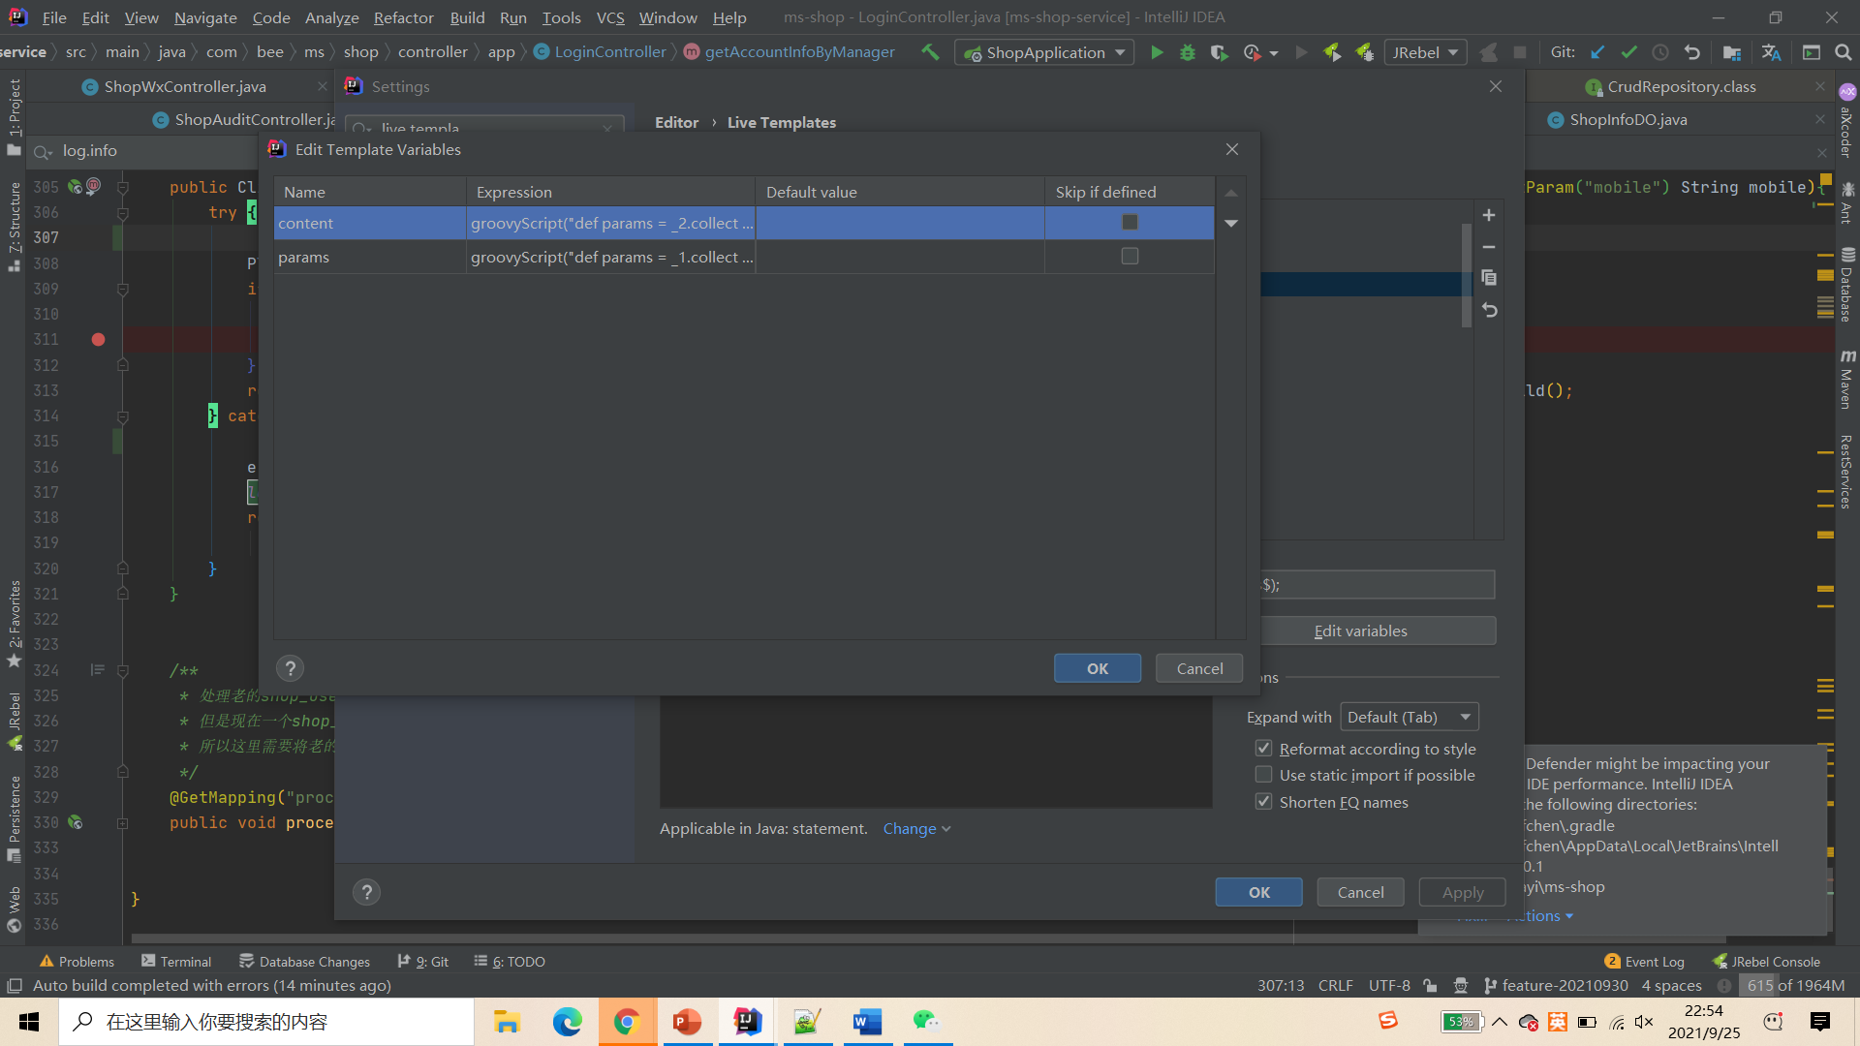
Task: Click the add template plus icon
Action: point(1489,215)
